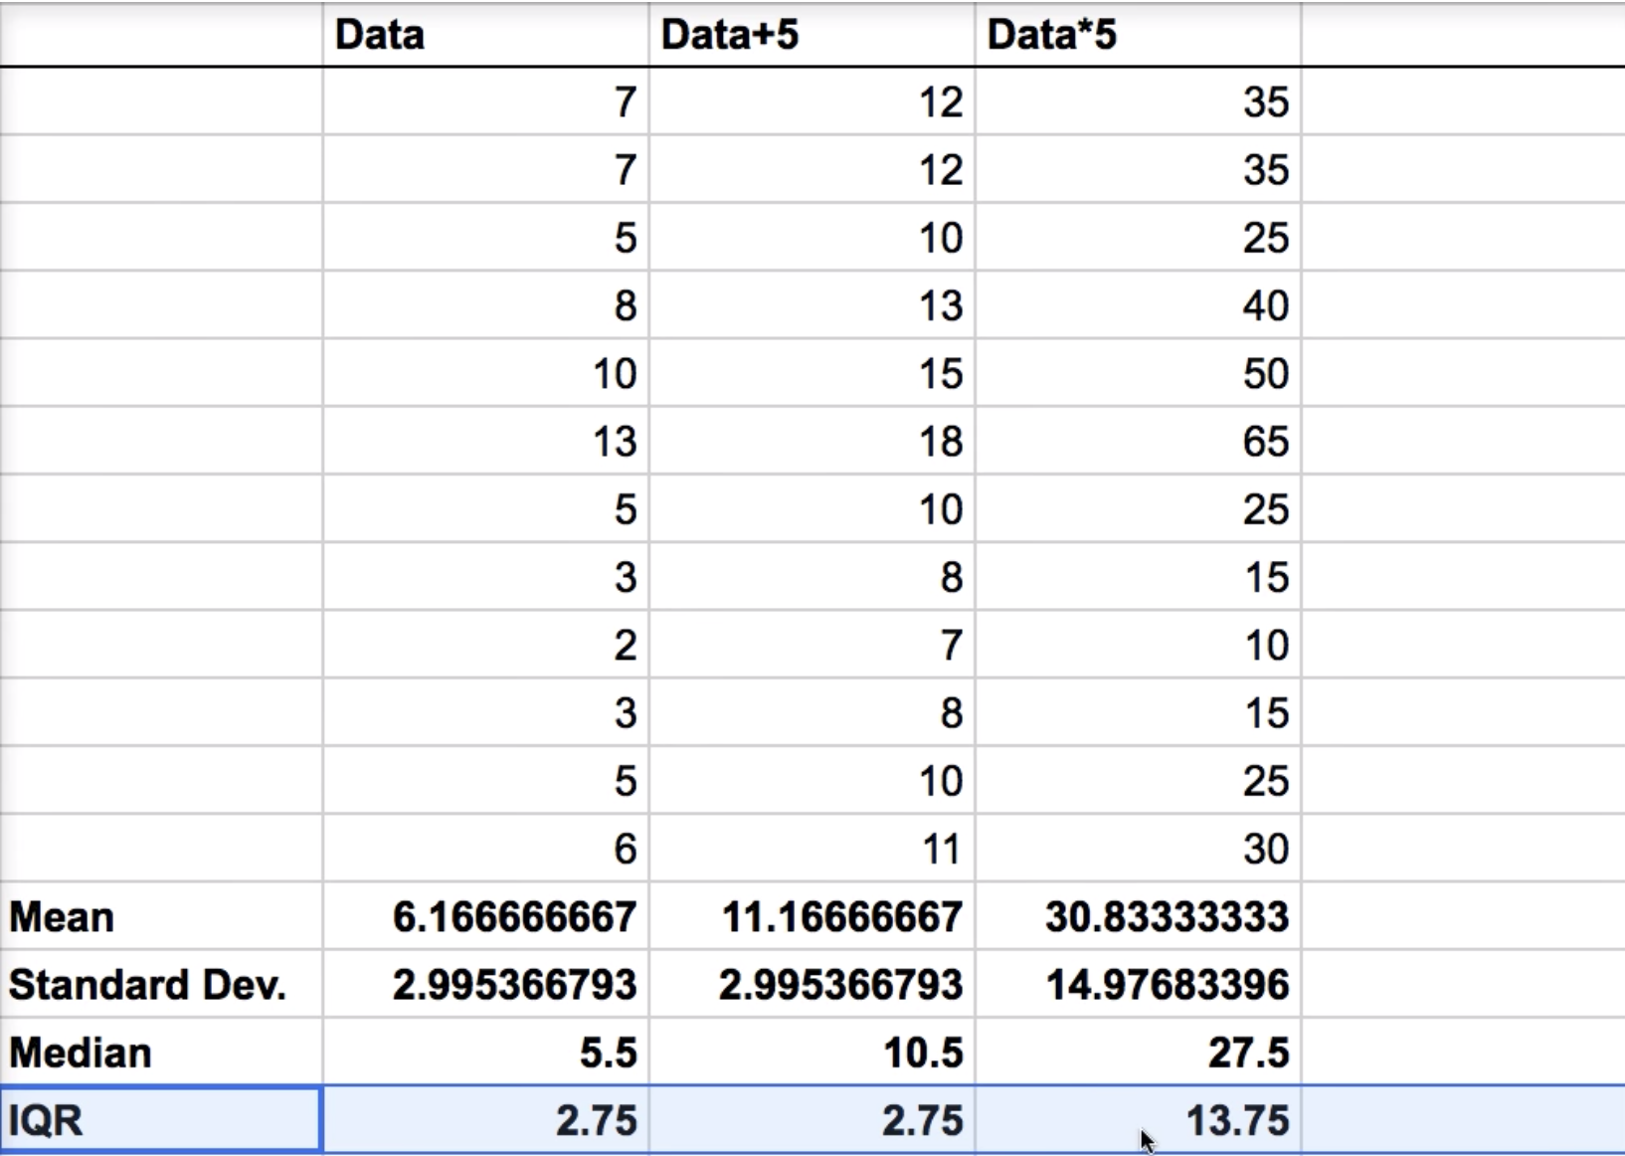Select value 11 in the Data+5 column
Screen dimensions: 1625x1156
(x=812, y=849)
